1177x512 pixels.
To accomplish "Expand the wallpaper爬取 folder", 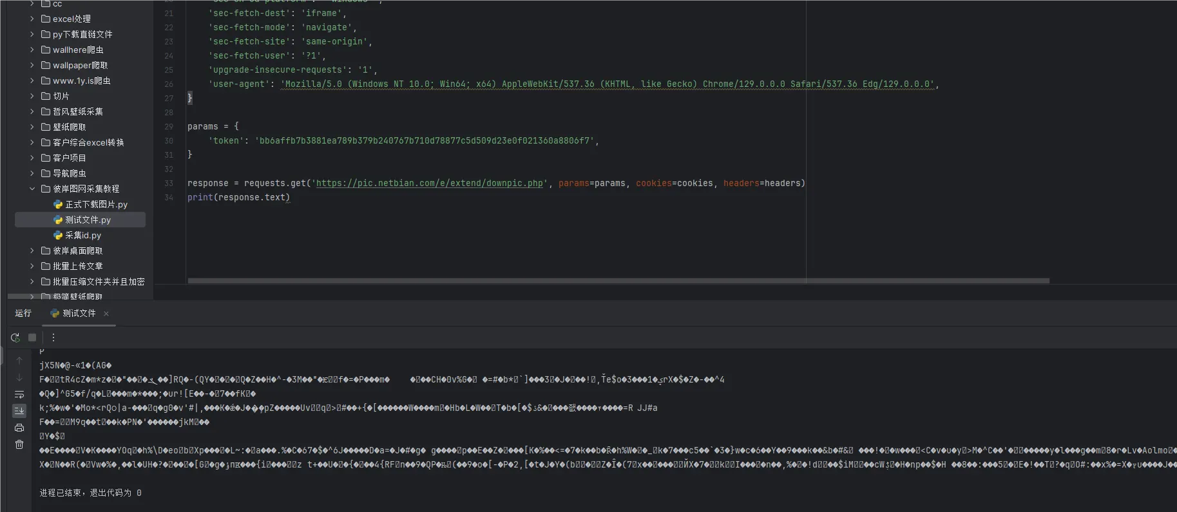I will point(32,65).
